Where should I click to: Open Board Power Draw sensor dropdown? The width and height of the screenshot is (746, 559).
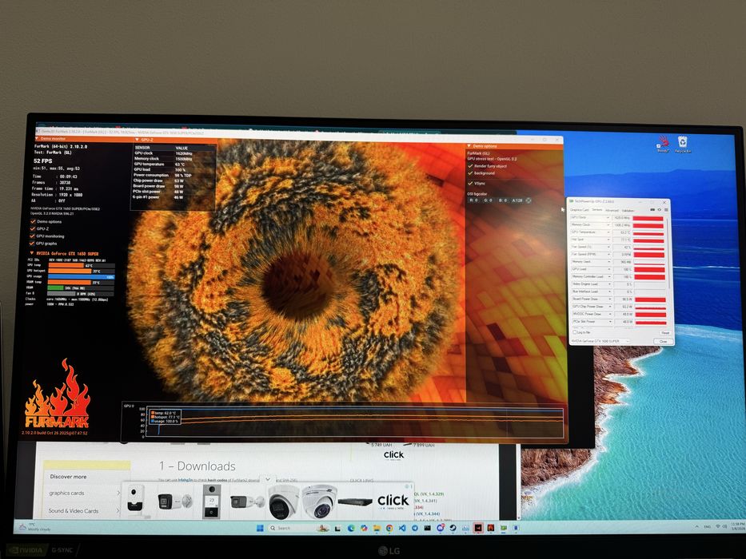[x=609, y=299]
